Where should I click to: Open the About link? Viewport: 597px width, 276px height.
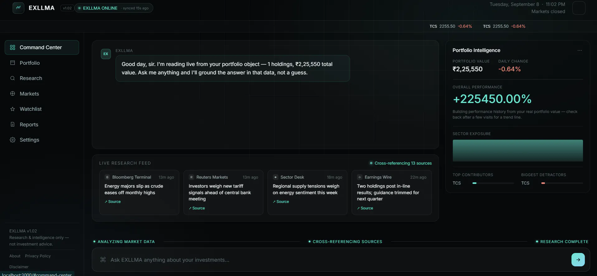point(15,256)
